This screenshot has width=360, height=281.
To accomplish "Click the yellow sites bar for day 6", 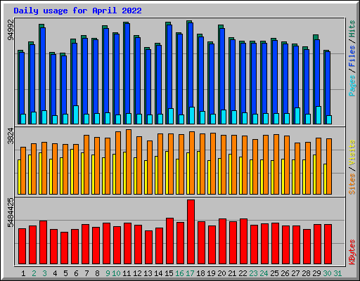I will tap(72, 171).
